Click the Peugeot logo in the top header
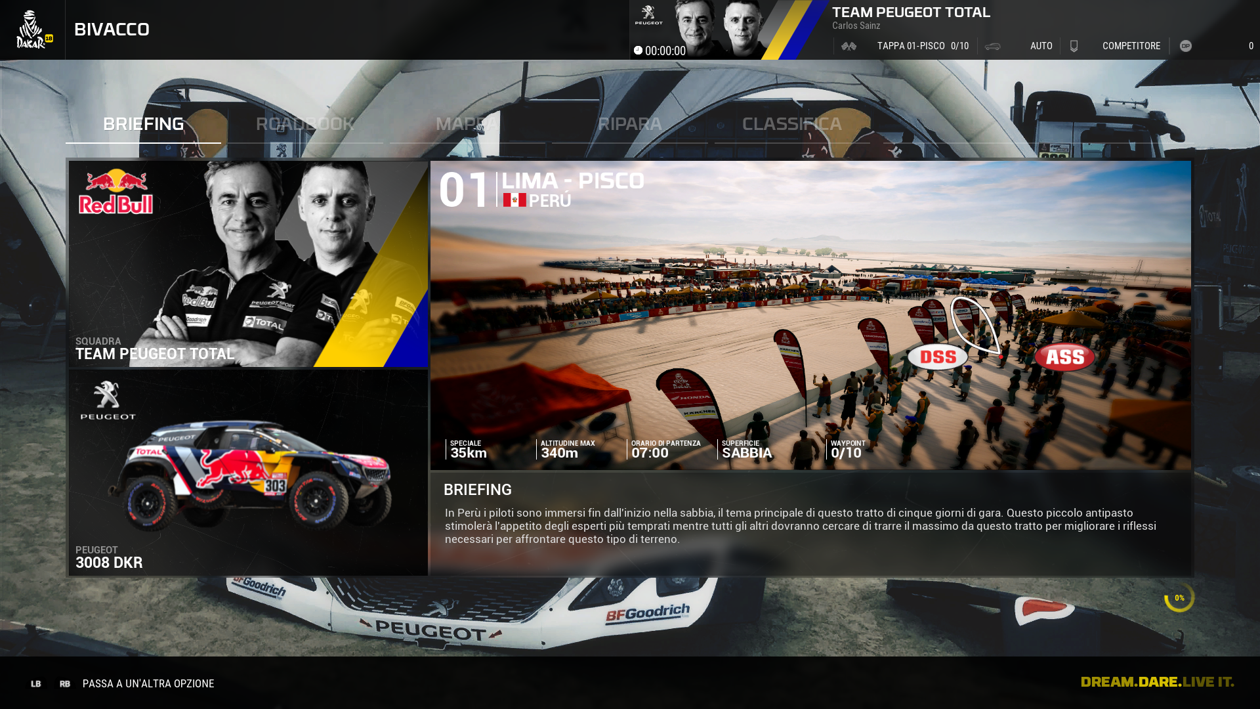Screen dimensions: 1260x709 (x=648, y=15)
